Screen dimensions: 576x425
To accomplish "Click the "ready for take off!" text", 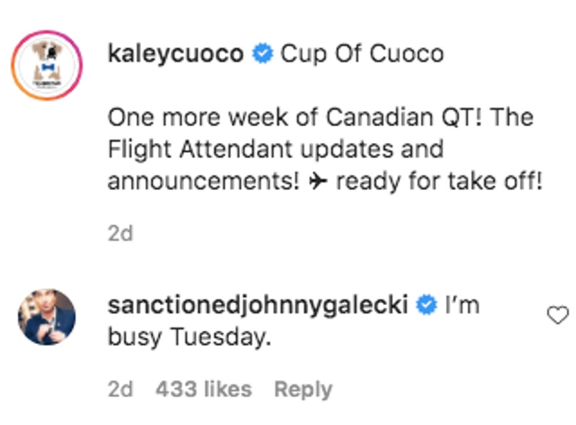I will click(x=439, y=182).
